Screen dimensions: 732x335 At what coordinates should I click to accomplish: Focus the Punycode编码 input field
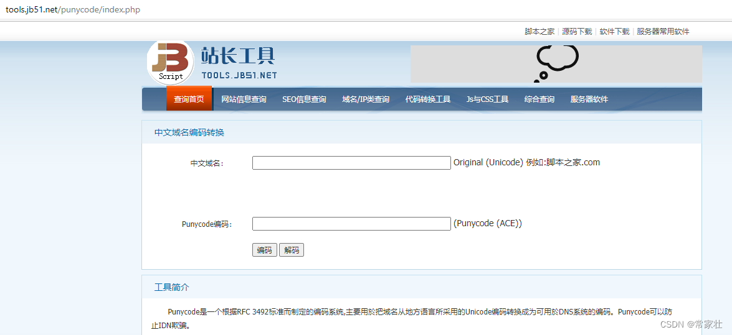(351, 224)
